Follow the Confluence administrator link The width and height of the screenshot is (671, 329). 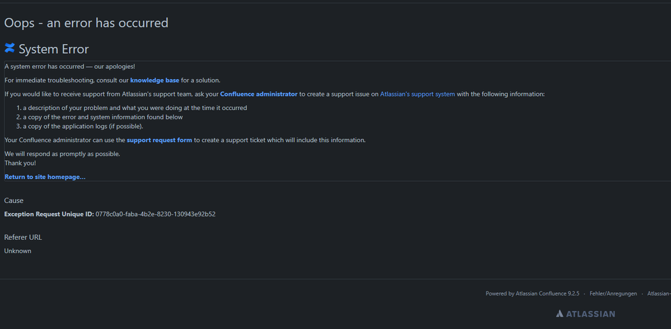pyautogui.click(x=259, y=94)
